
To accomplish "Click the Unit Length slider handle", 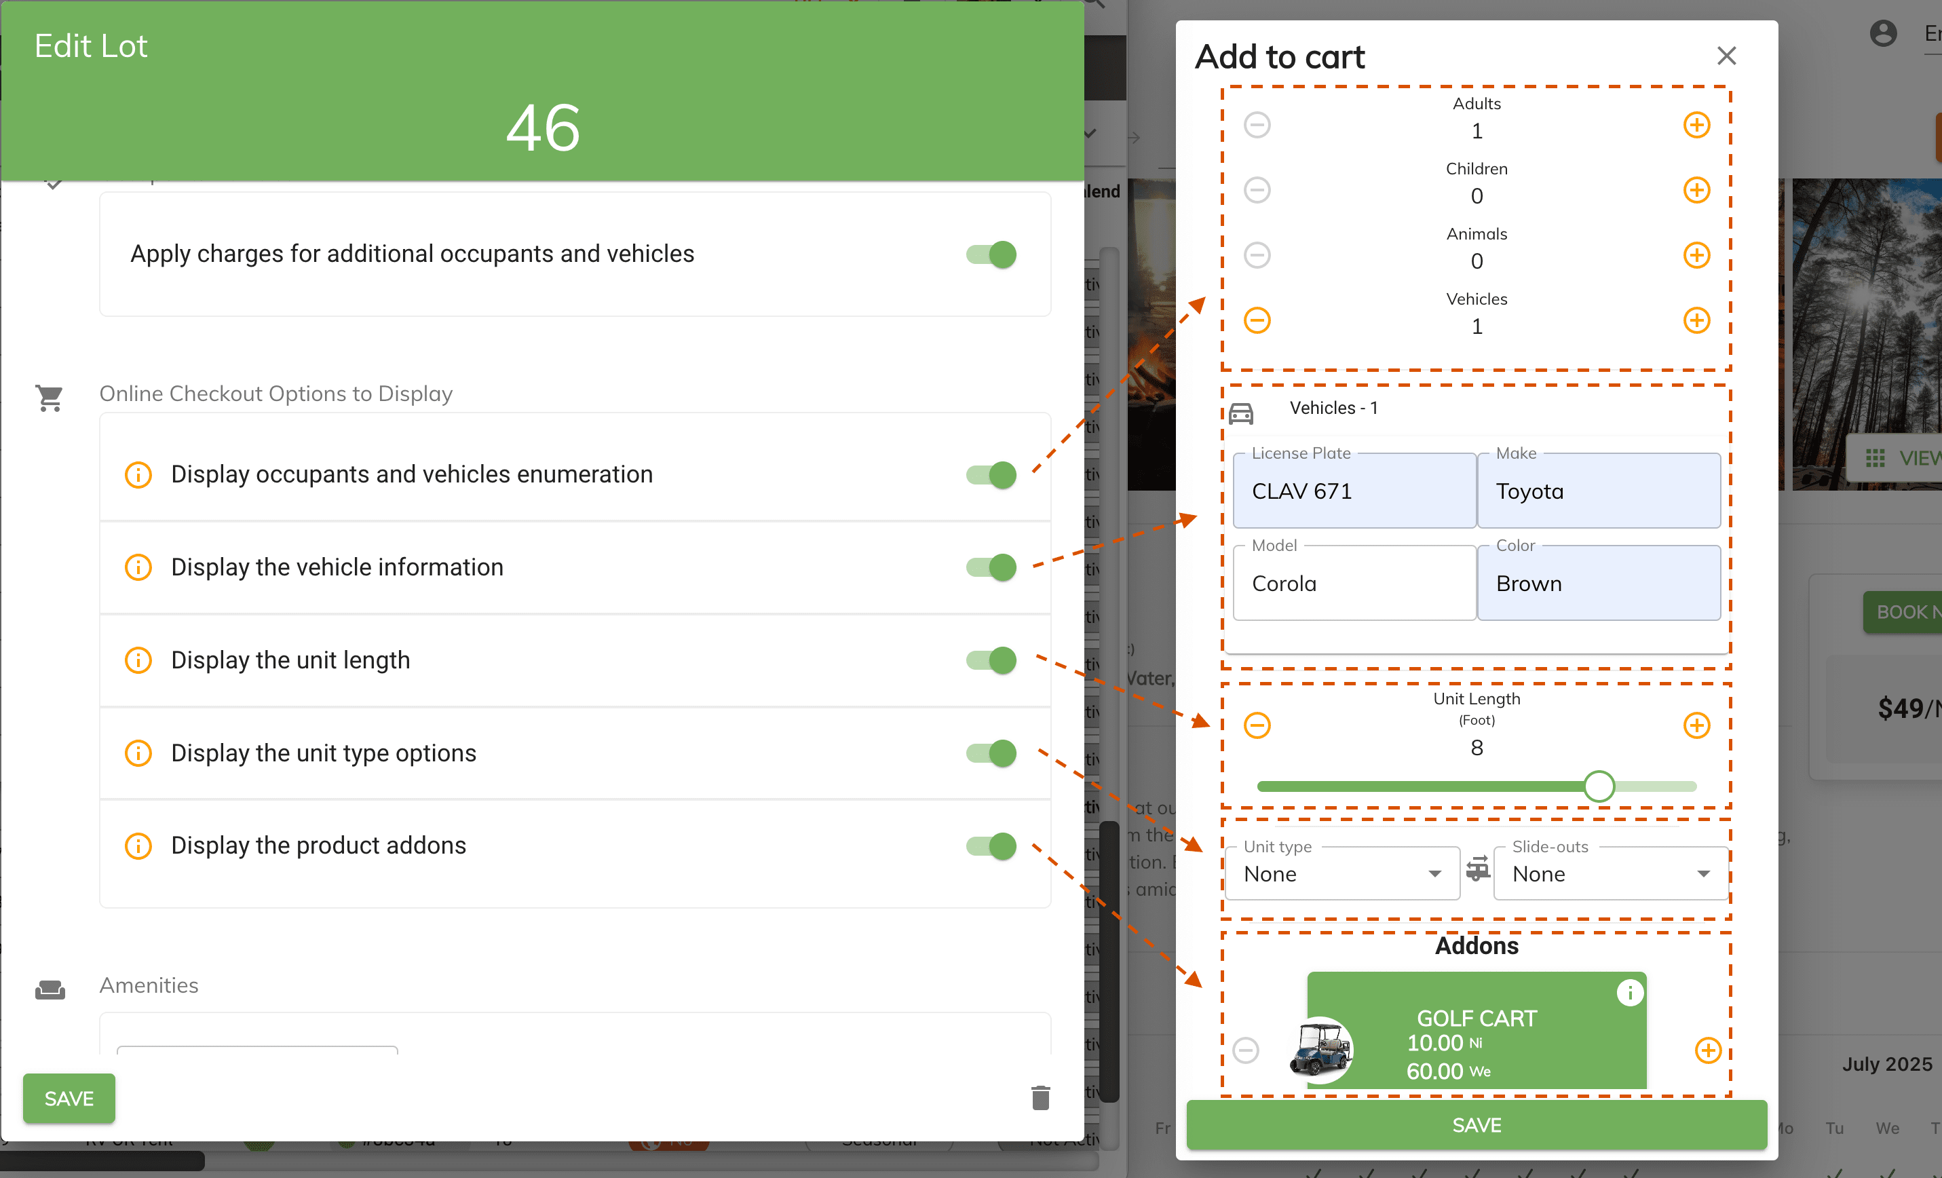I will [1599, 786].
